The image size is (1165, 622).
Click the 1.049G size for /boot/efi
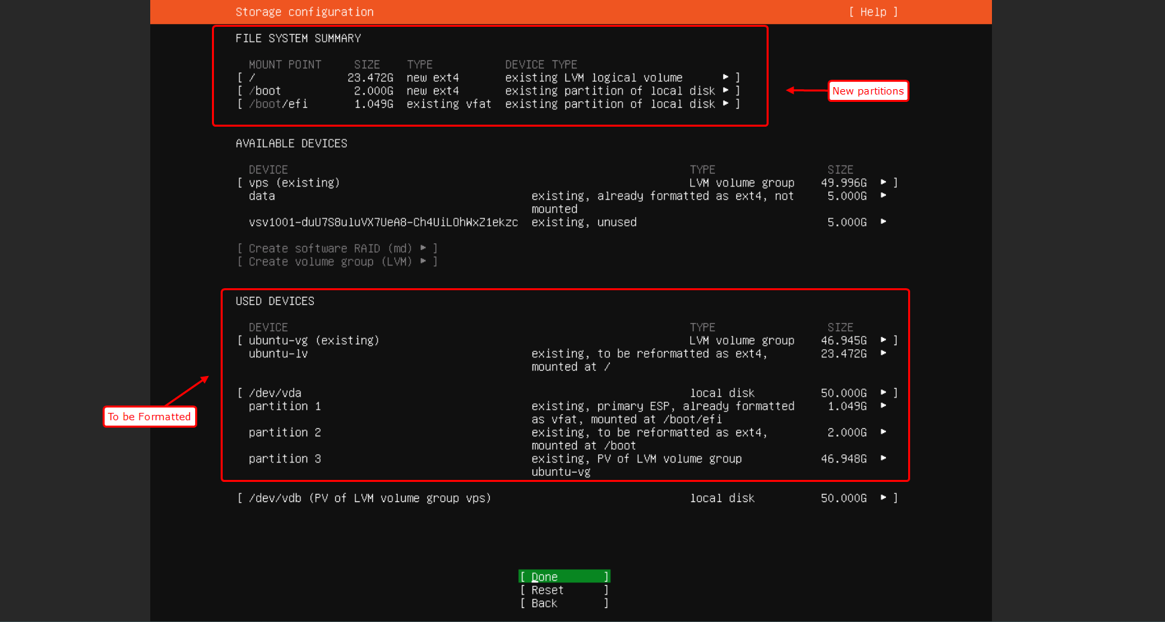[374, 104]
